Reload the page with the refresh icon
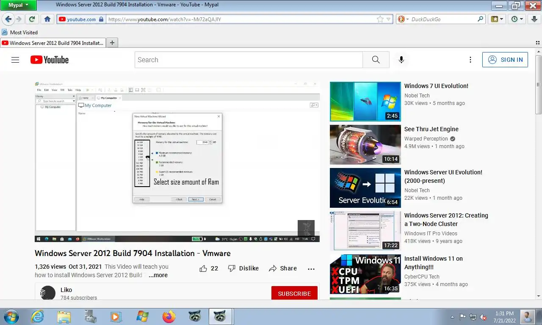 pos(32,19)
